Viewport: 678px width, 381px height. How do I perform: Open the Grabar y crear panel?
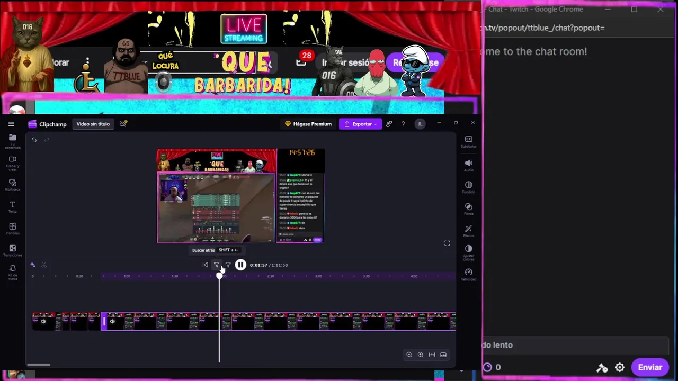(13, 162)
